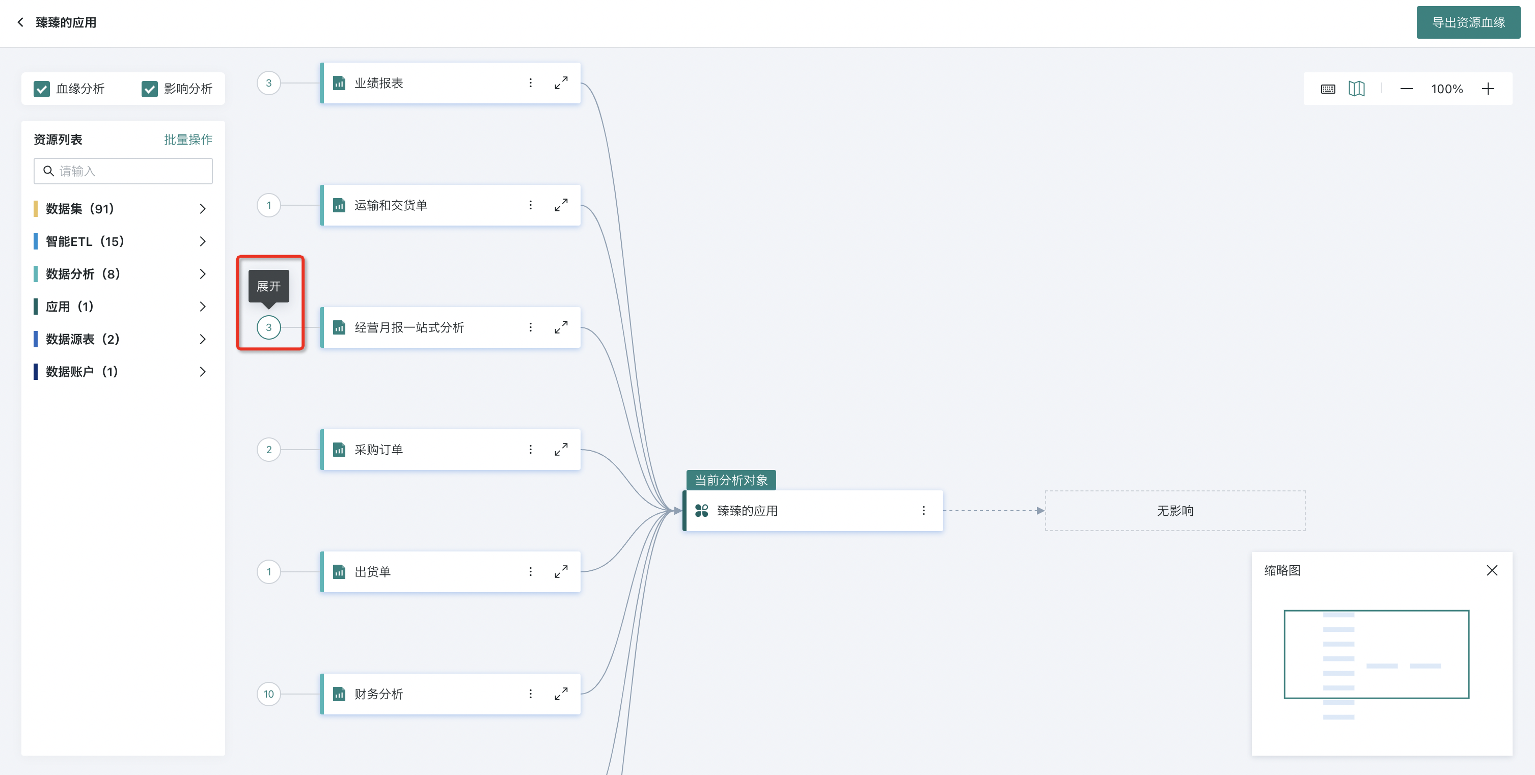Expand the 数据账户 (1) list

pos(123,372)
